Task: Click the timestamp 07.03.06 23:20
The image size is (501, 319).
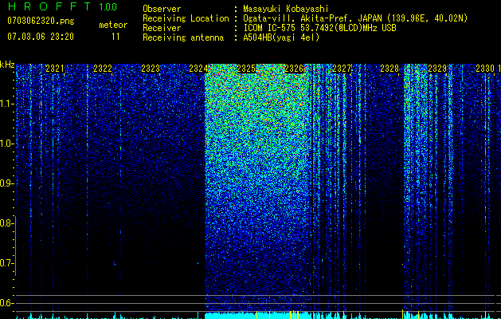Action: click(x=41, y=37)
